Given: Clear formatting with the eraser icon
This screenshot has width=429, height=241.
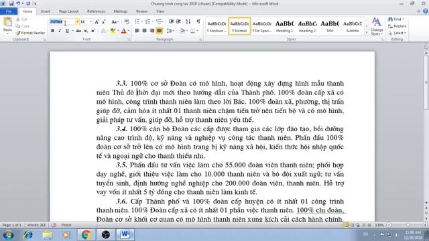Looking at the screenshot, I should coord(127,21).
